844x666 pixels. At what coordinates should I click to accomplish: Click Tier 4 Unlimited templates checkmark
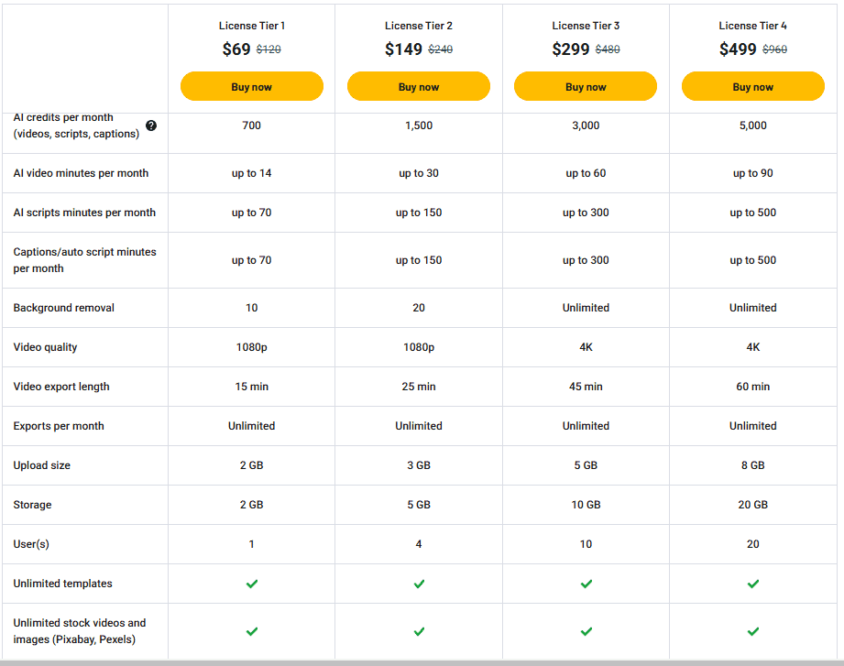753,584
